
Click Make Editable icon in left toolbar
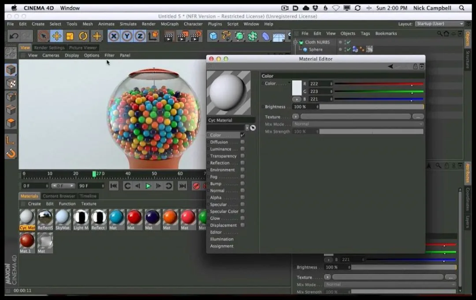point(11,53)
